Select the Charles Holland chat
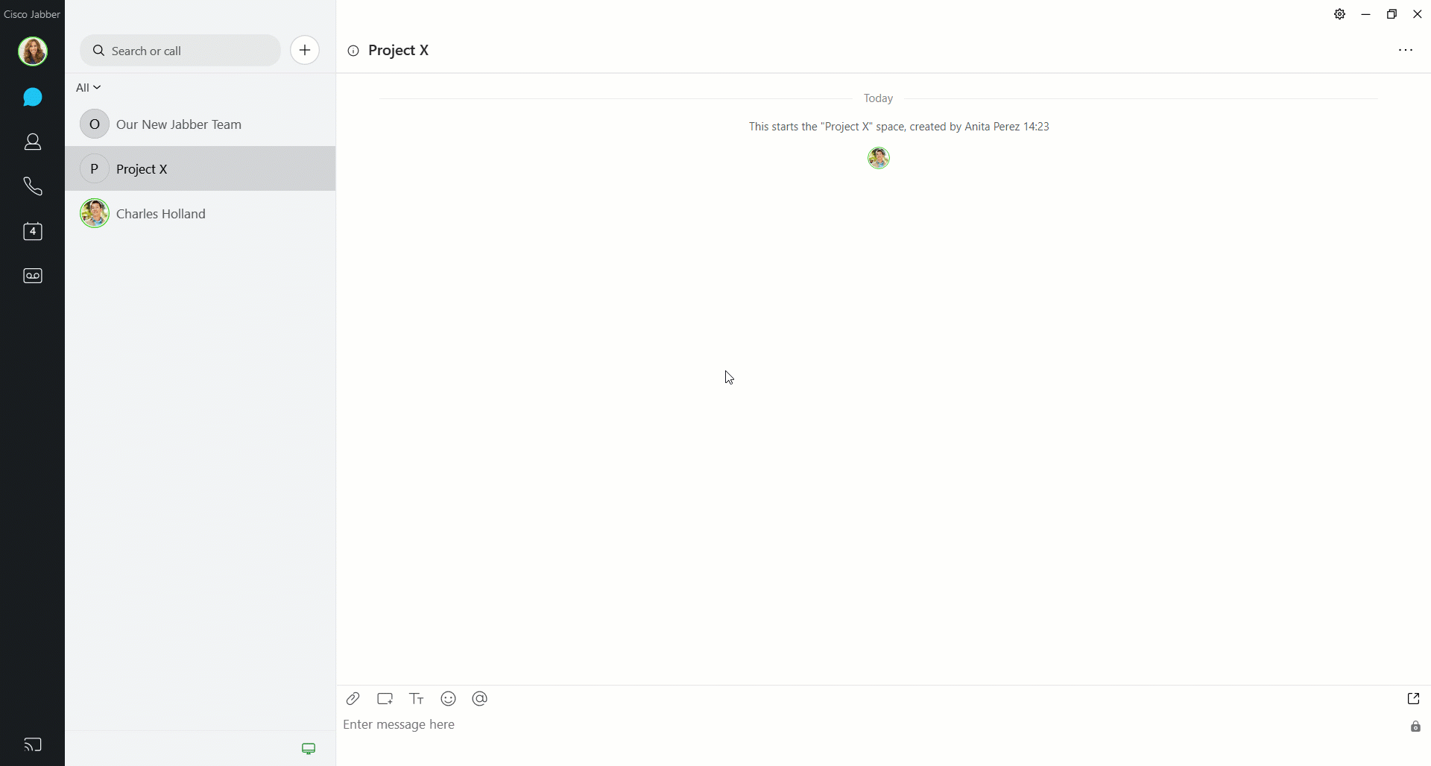1431x766 pixels. click(x=200, y=214)
